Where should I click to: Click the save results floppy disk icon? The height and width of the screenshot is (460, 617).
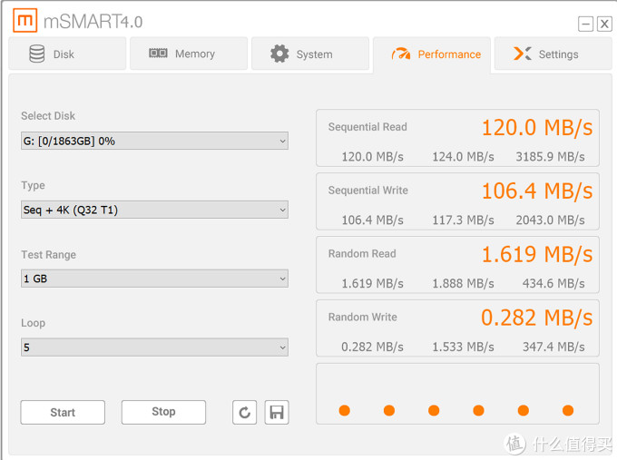(x=277, y=413)
